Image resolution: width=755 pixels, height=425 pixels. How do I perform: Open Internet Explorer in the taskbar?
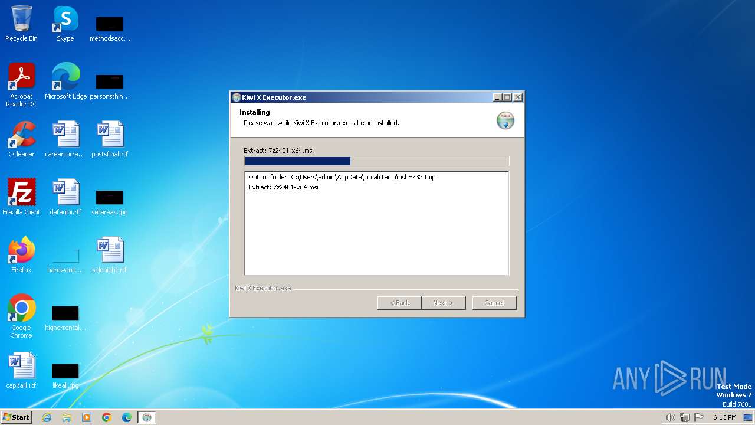[x=47, y=417]
